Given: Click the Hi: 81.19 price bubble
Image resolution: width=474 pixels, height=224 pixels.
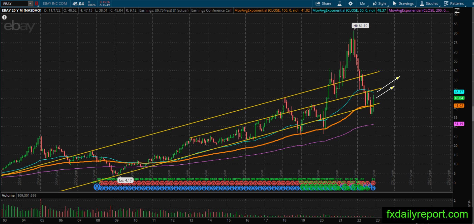Looking at the screenshot, I should pos(360,26).
